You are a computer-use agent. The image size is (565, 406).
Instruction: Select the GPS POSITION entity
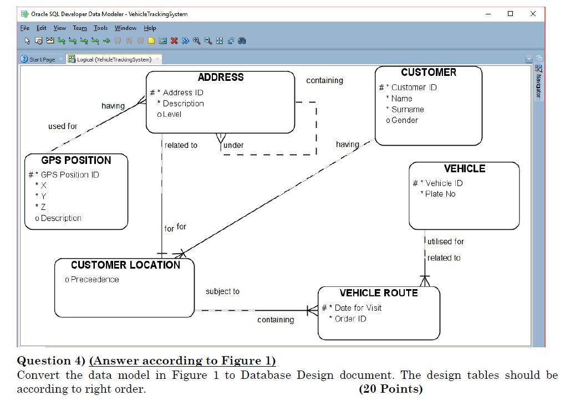coord(75,191)
